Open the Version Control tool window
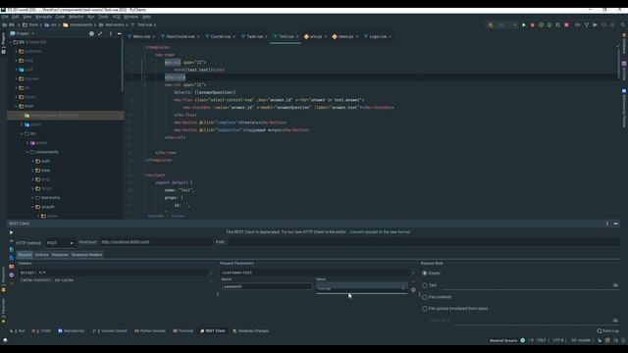628x353 pixels. tap(110, 331)
